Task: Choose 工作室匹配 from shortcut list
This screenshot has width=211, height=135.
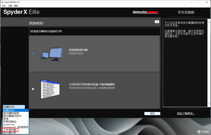Action: [x=16, y=130]
